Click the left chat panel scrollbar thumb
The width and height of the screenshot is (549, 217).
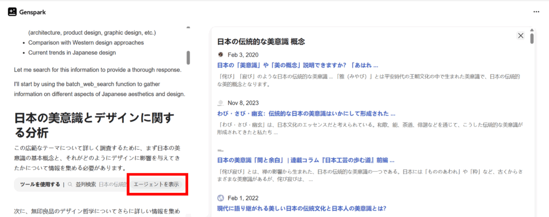pyautogui.click(x=188, y=57)
